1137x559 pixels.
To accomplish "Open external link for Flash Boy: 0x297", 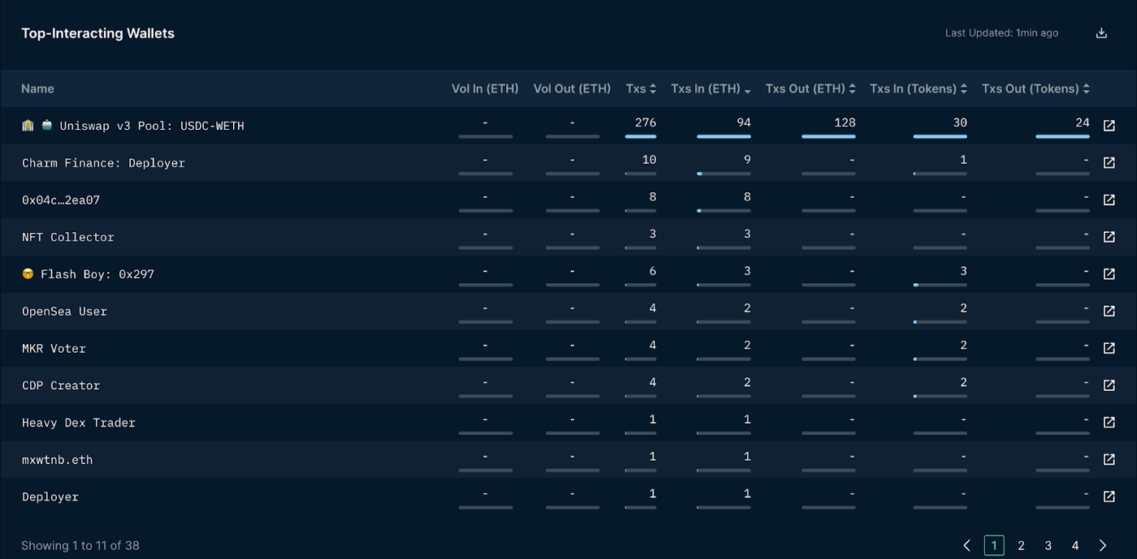I will (x=1109, y=274).
